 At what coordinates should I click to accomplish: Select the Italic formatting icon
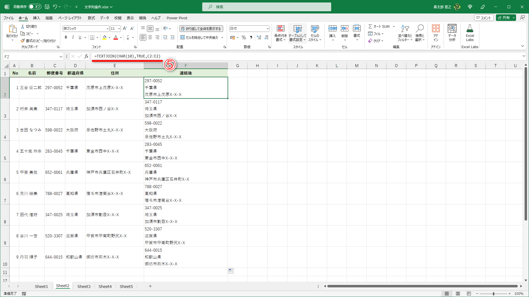point(73,37)
